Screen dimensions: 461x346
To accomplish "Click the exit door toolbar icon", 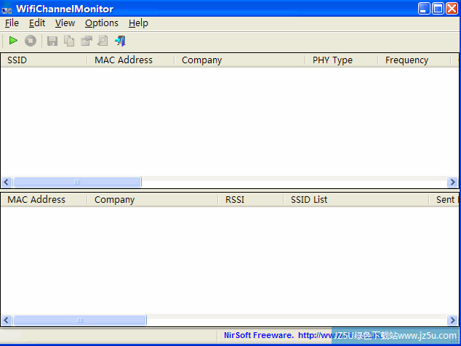I will point(120,41).
